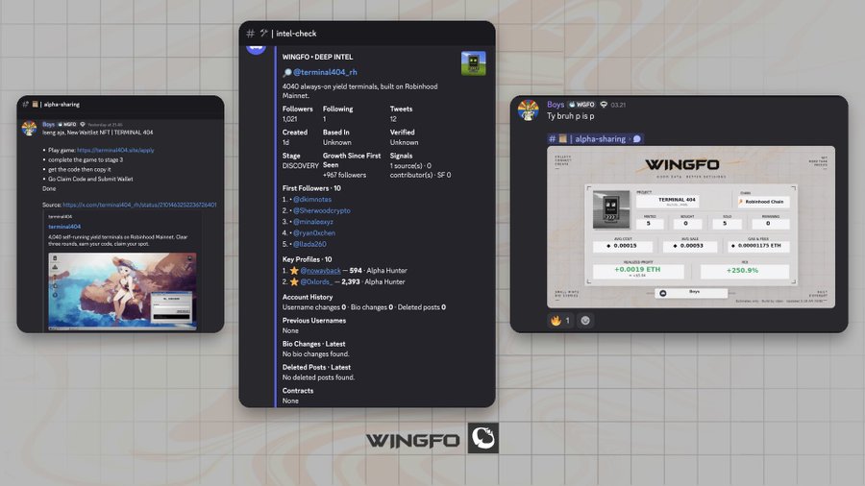Select the 'WINGFO • DEEP INTEL' embed title
865x486 pixels.
click(x=317, y=57)
